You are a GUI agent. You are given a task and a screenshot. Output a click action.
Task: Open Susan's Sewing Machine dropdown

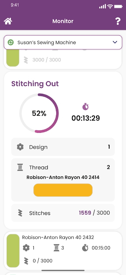63,42
